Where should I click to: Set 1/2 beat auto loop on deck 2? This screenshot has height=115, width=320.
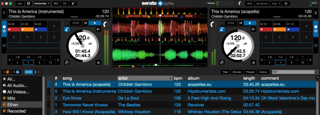[x=292, y=57]
